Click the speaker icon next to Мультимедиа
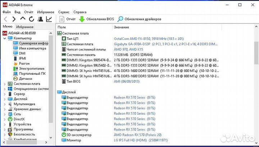Viewport: 259px width, 147px height. (10, 104)
